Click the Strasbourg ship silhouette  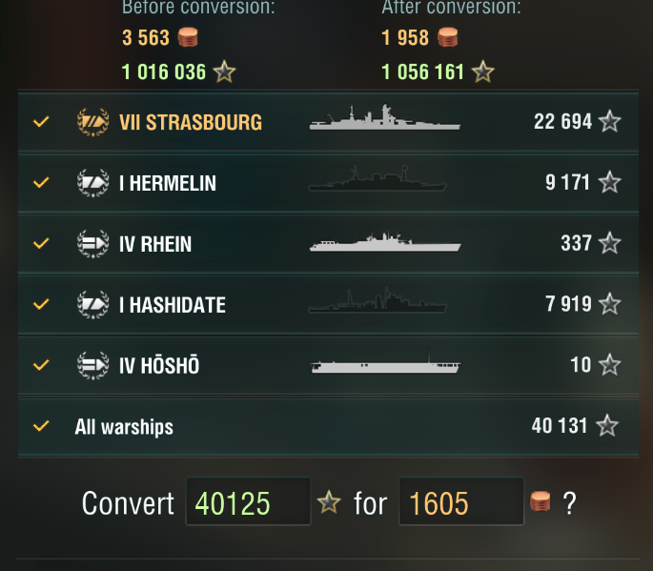[384, 118]
